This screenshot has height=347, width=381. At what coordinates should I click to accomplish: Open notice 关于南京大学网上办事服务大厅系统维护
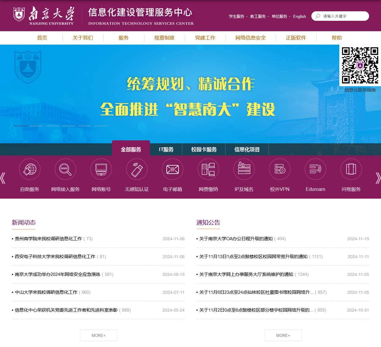tap(246, 274)
